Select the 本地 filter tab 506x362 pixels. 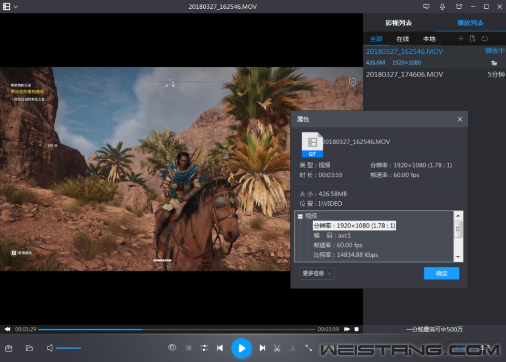point(429,39)
